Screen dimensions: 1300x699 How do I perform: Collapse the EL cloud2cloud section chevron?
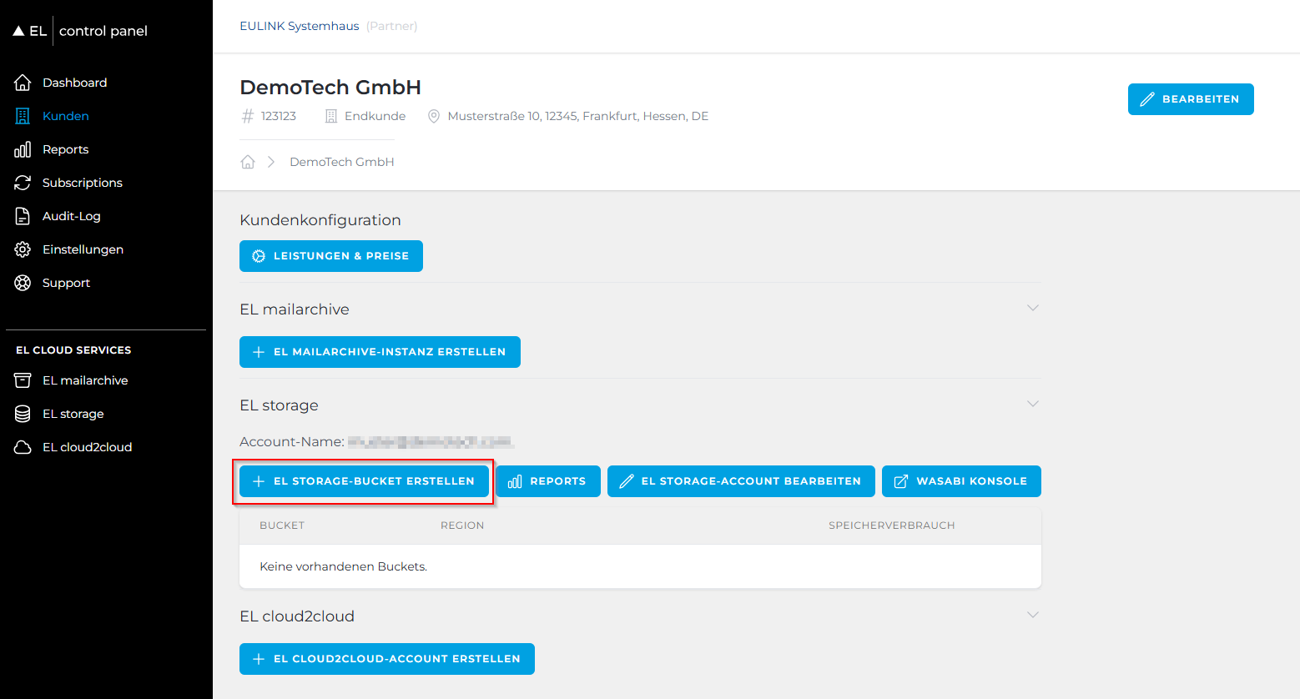coord(1032,616)
